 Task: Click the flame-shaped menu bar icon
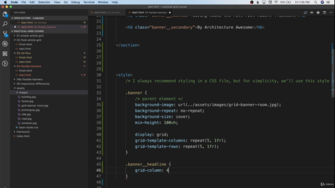point(258,2)
